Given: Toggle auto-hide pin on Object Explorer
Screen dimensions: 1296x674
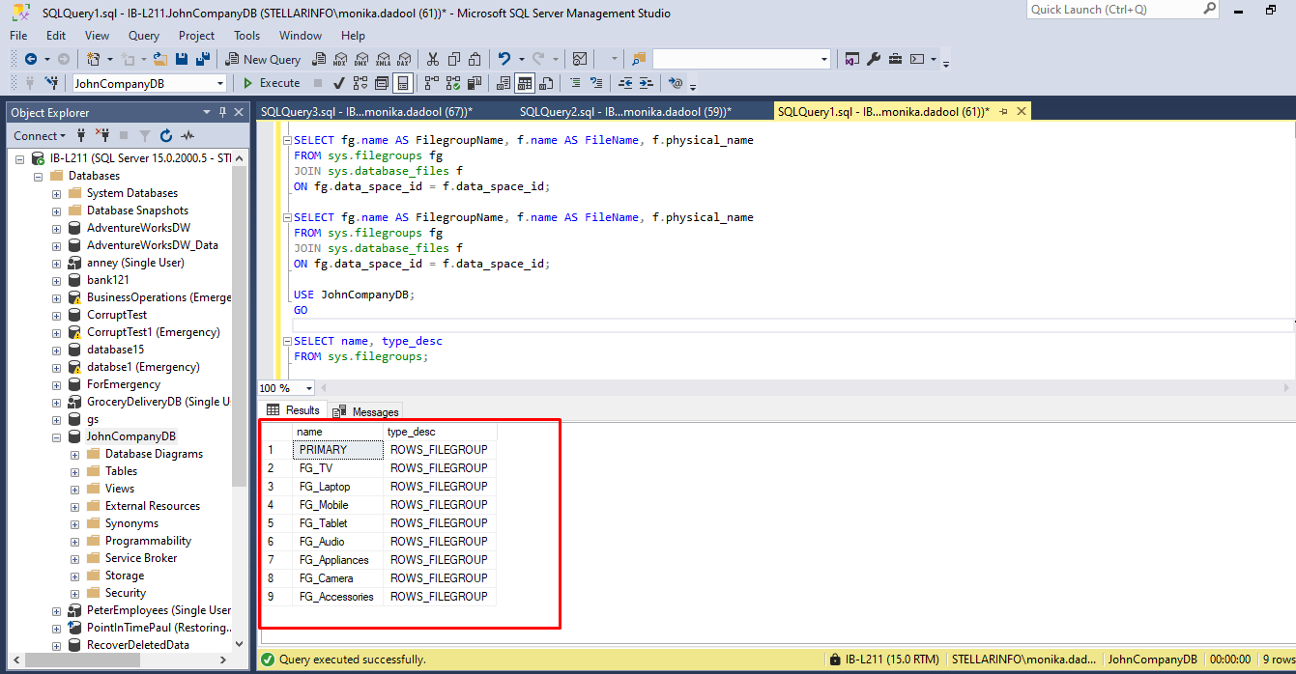Looking at the screenshot, I should click(x=223, y=112).
